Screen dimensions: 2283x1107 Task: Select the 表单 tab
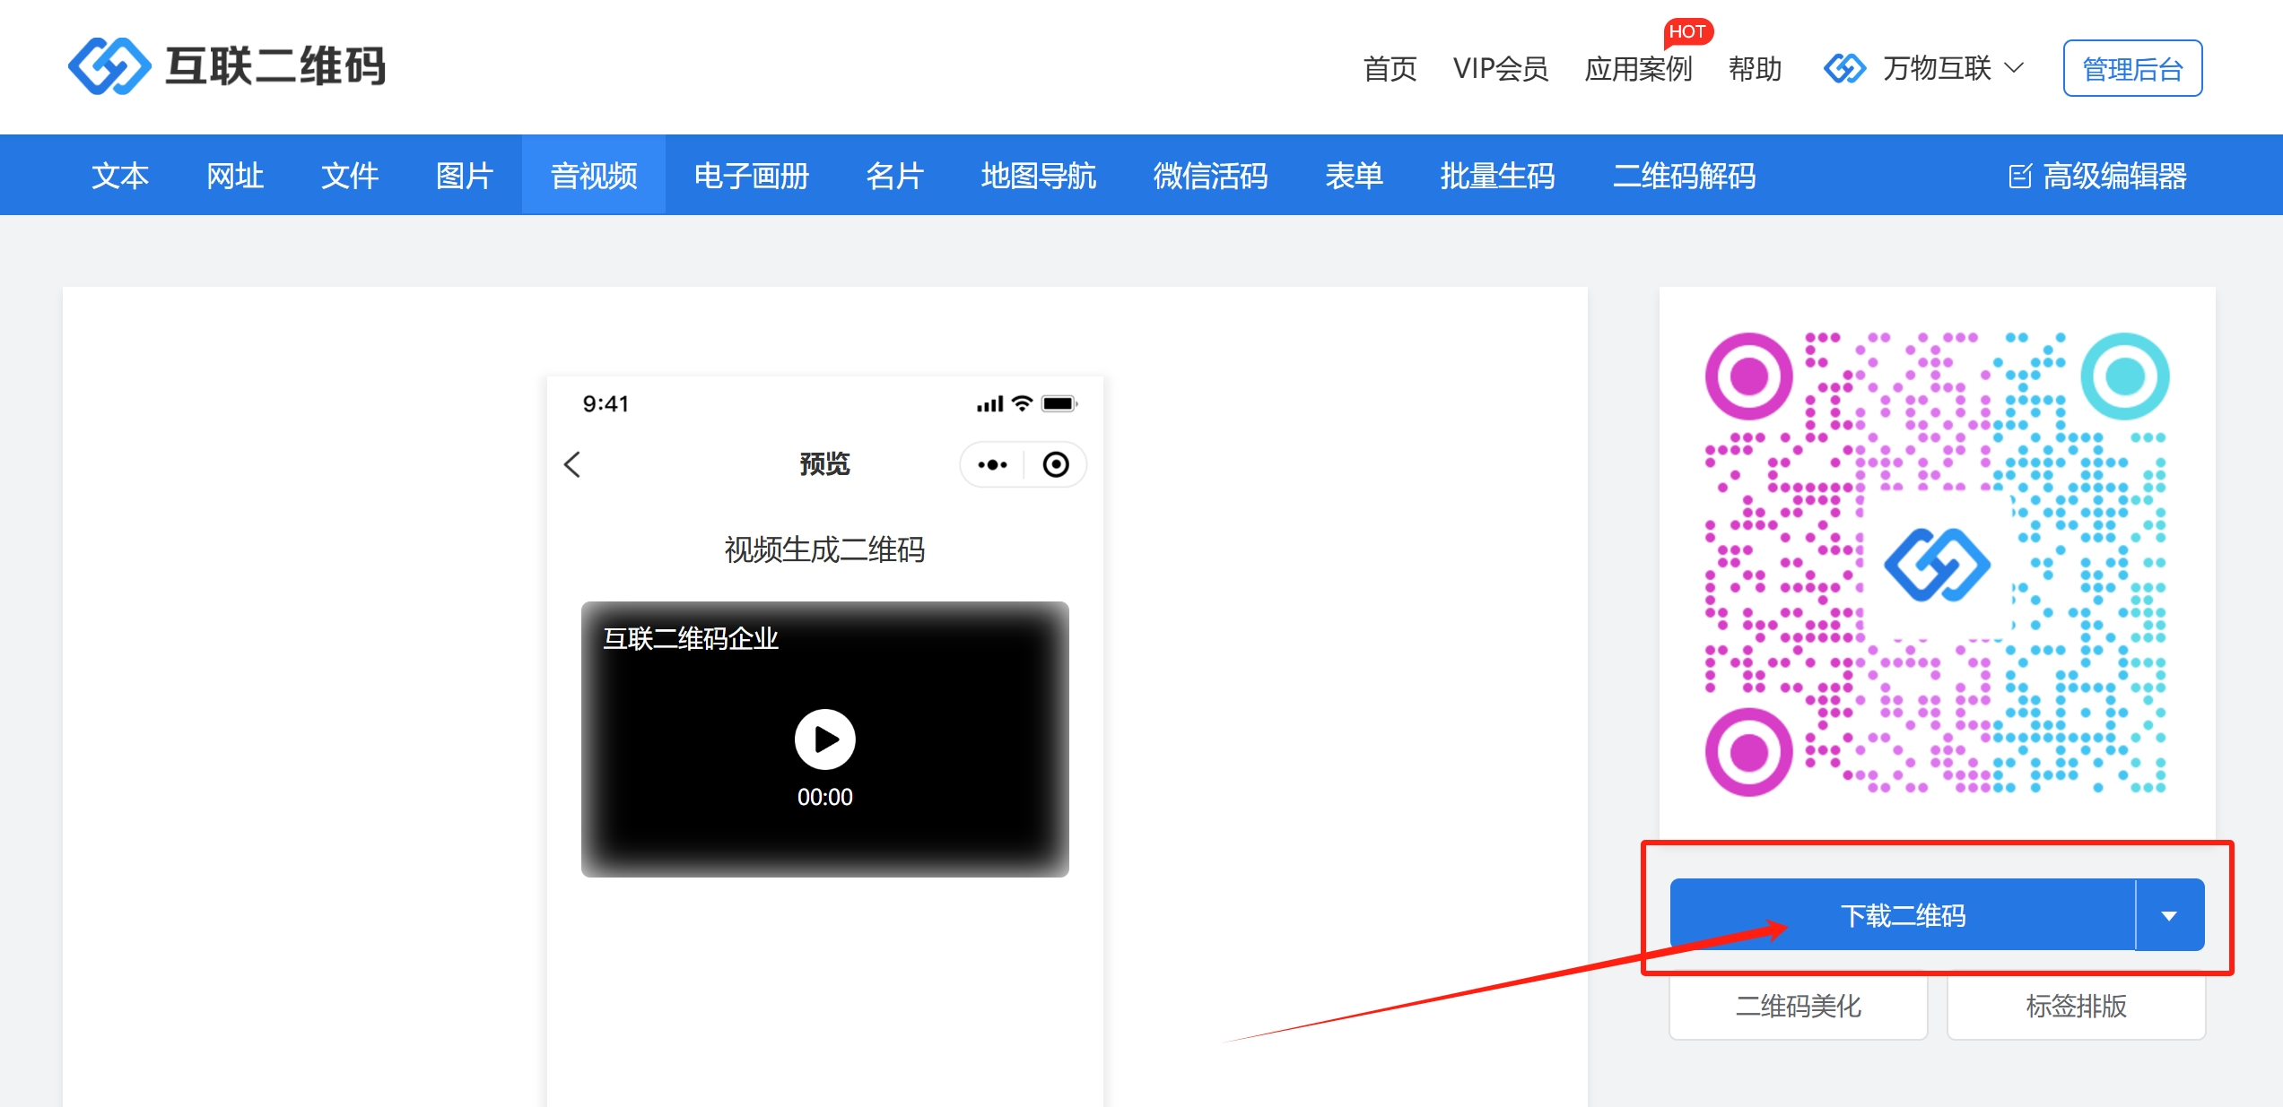click(x=1355, y=176)
